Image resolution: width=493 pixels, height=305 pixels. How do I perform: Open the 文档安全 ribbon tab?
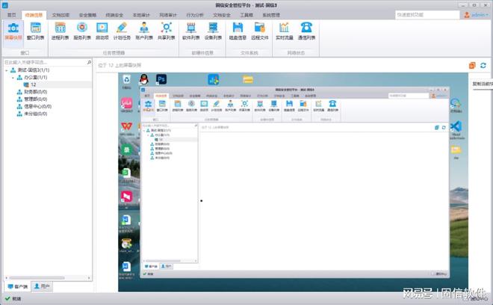222,15
